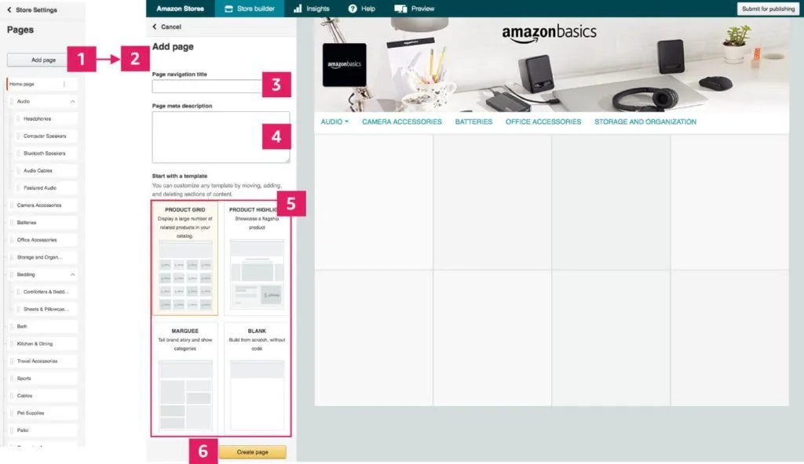This screenshot has height=464, width=804.
Task: Select the Camera Accessories page in sidebar
Action: click(43, 205)
